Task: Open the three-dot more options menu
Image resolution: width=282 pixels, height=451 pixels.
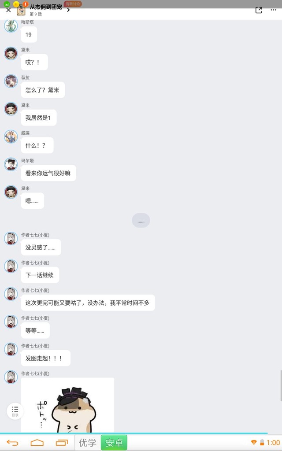Action: (273, 10)
